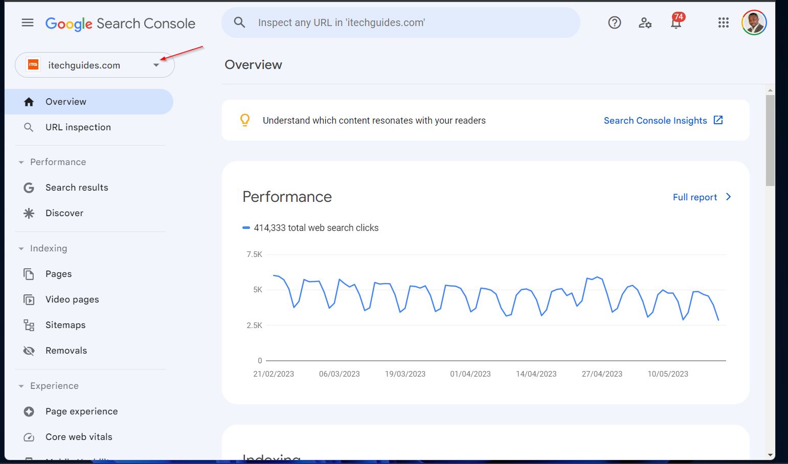This screenshot has height=464, width=788.
Task: Open Core web vitals report
Action: 89,437
